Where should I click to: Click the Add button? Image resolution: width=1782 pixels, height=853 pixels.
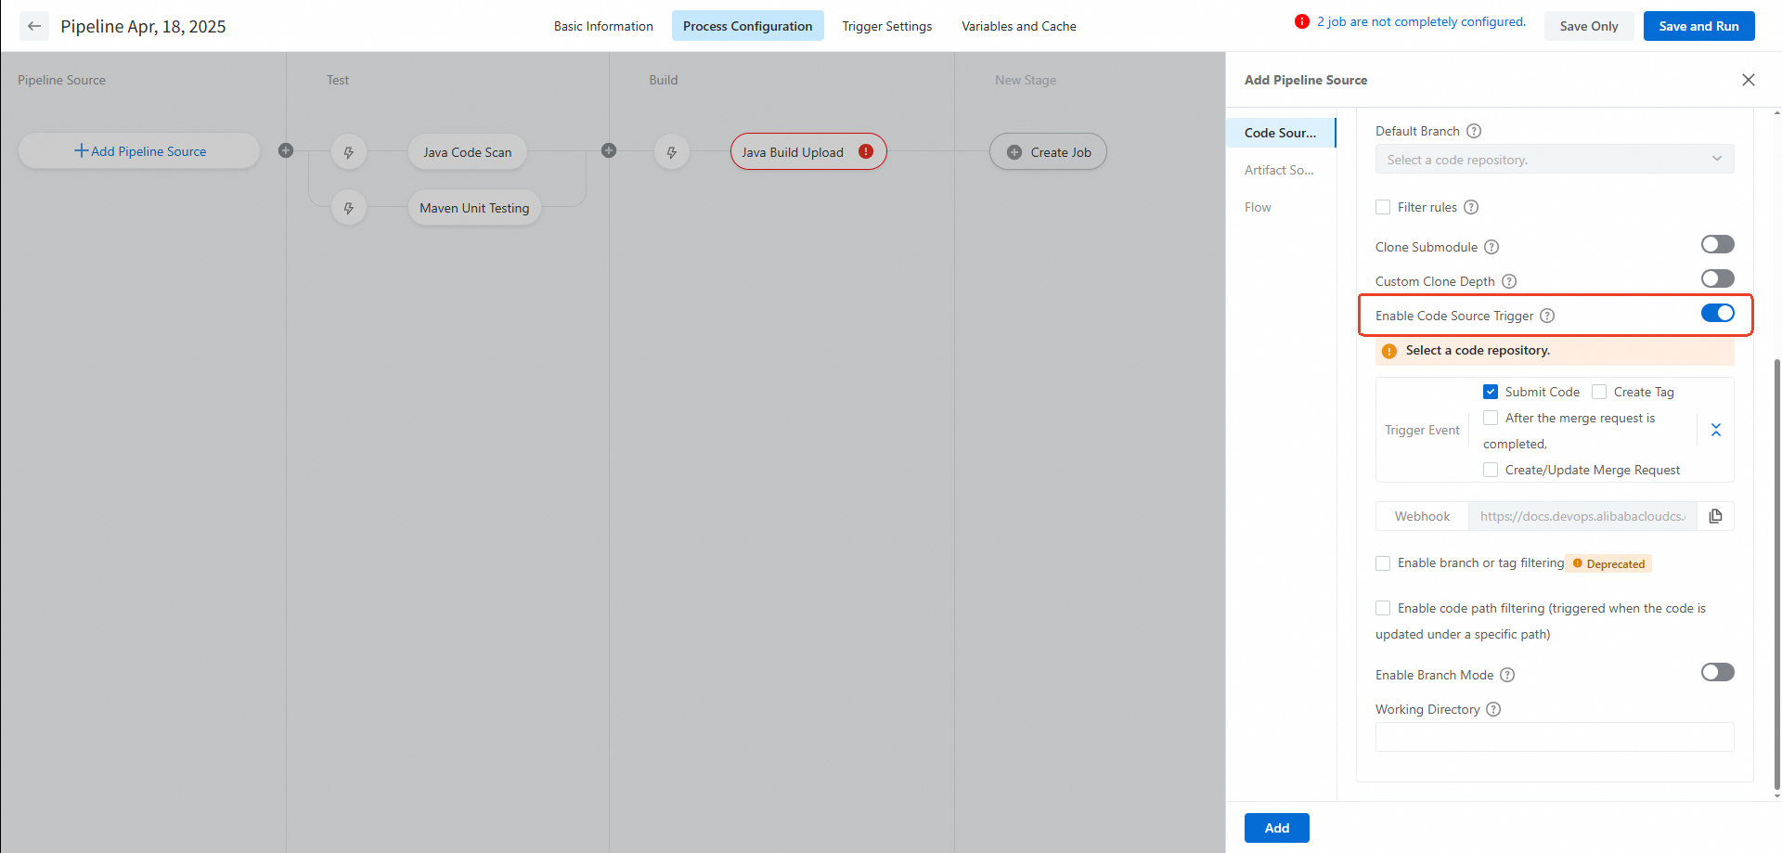pyautogui.click(x=1277, y=828)
